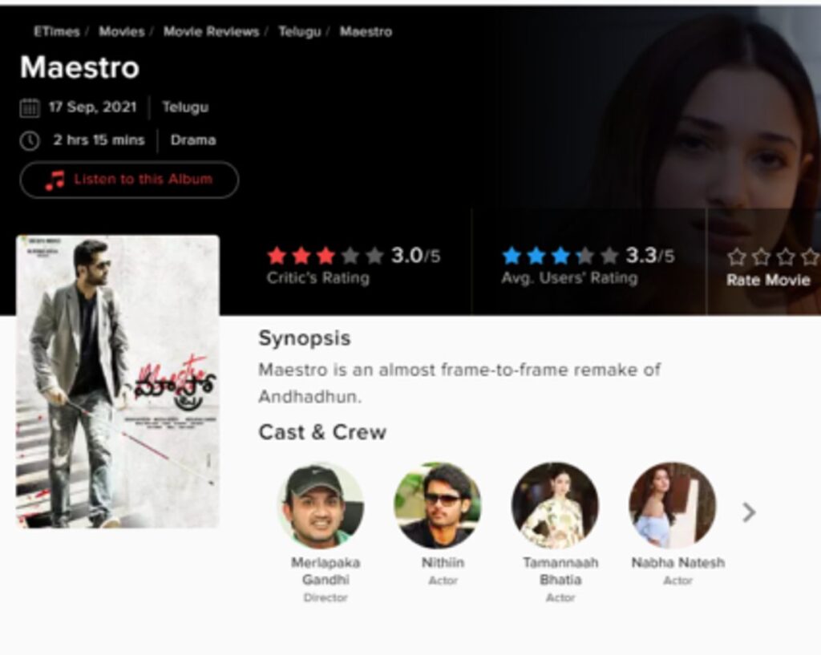Open Merlapaka Gandhi's photo
This screenshot has width=821, height=655.
click(x=321, y=505)
